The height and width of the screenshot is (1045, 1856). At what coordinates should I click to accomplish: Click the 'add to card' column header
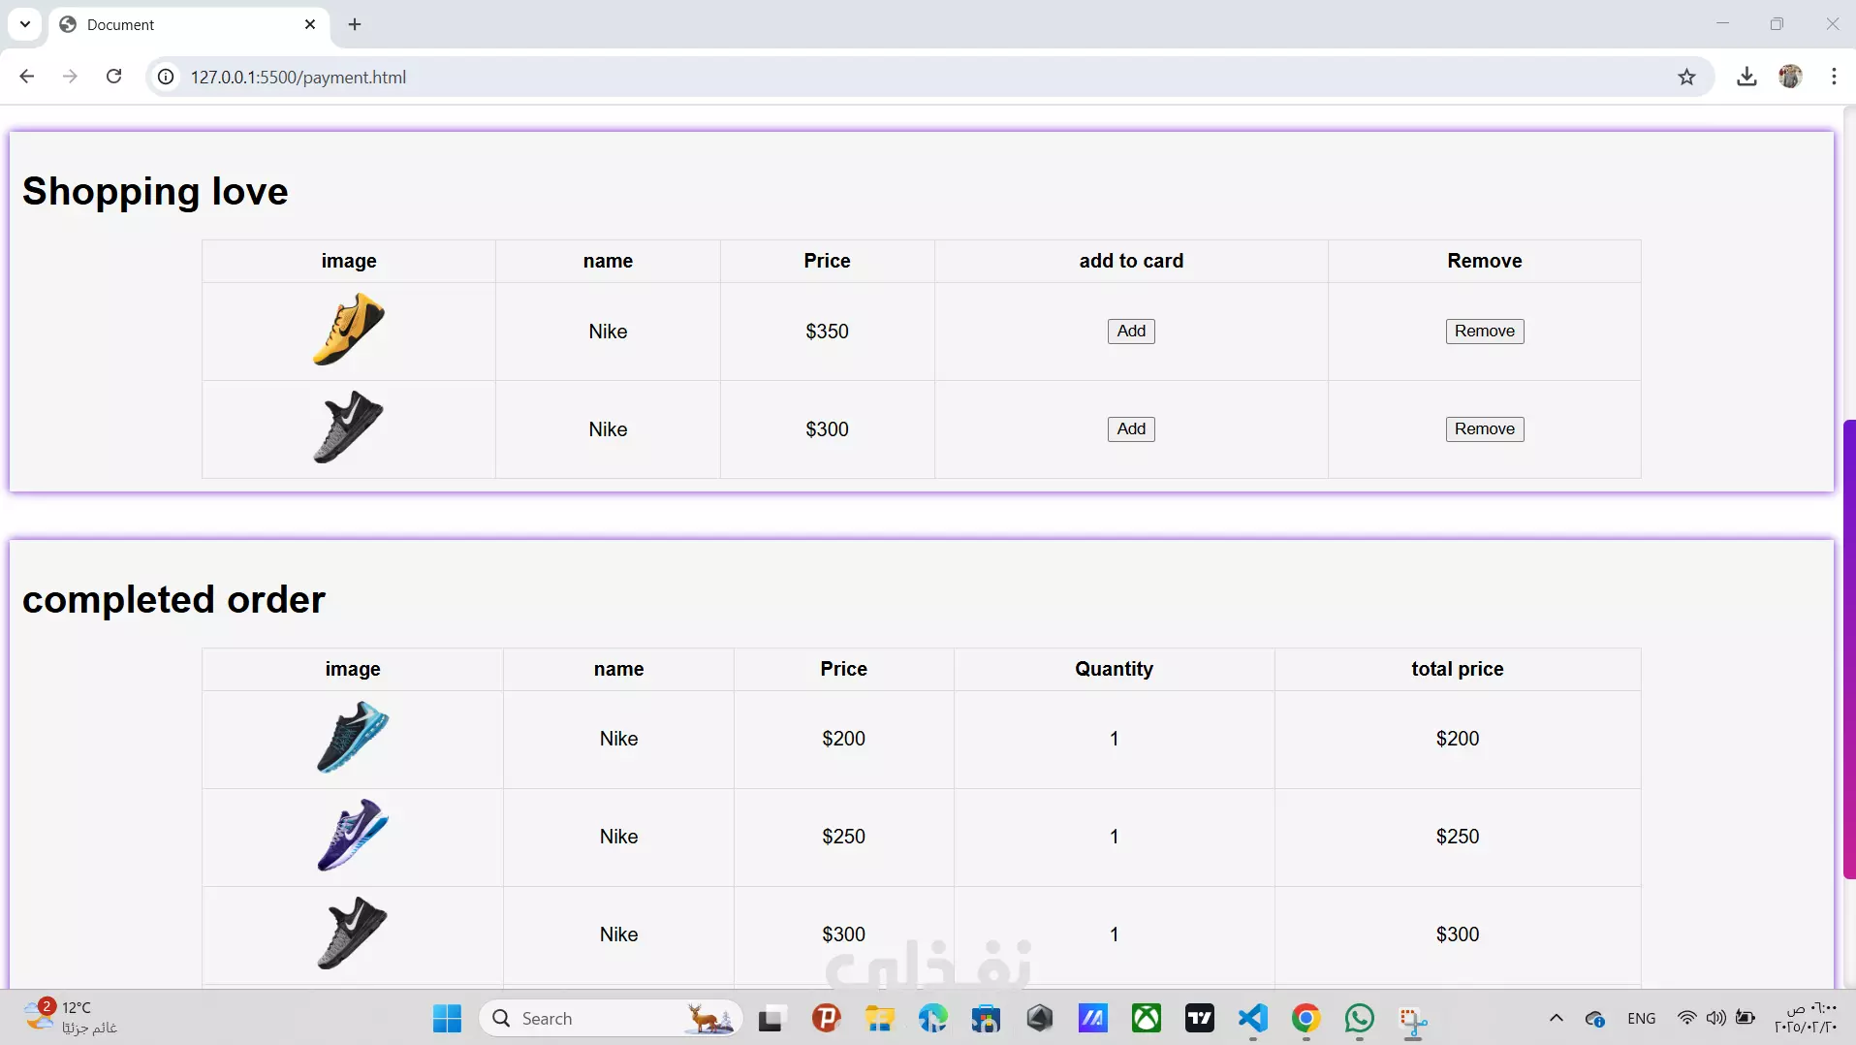tap(1131, 261)
